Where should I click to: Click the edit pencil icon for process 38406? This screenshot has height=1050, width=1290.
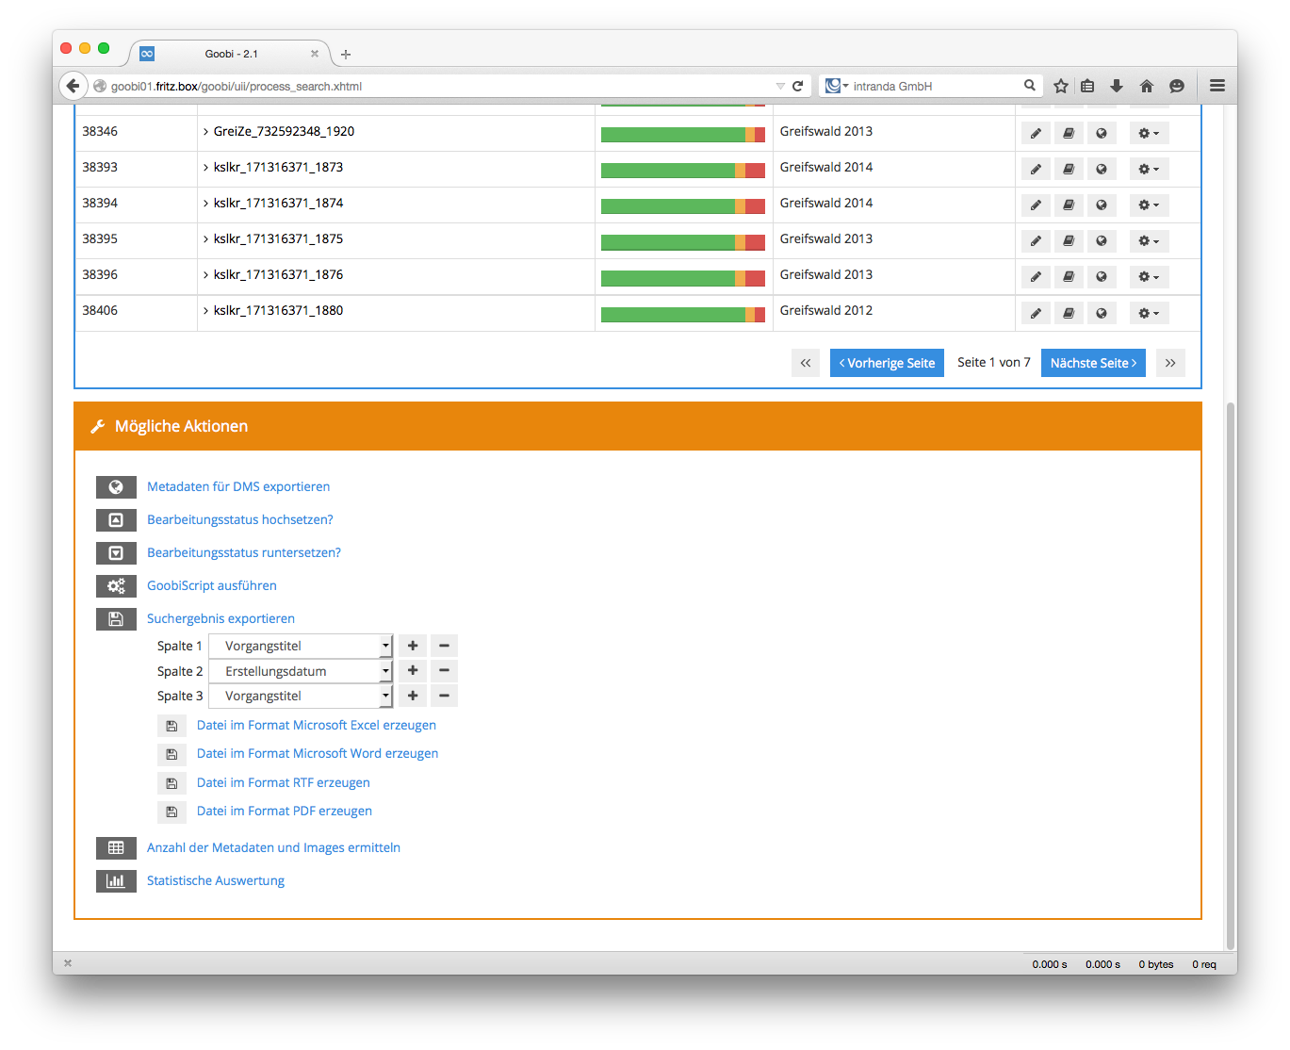[x=1036, y=313]
